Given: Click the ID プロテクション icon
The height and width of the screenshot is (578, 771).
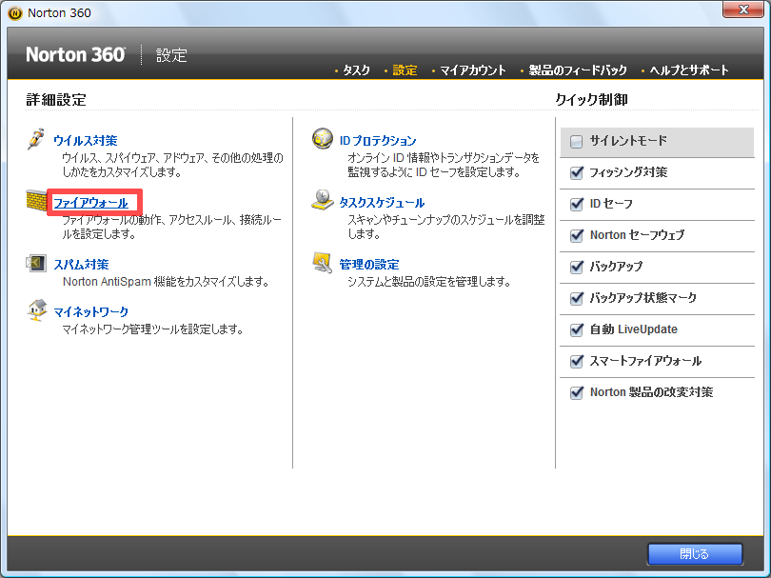Looking at the screenshot, I should point(323,141).
